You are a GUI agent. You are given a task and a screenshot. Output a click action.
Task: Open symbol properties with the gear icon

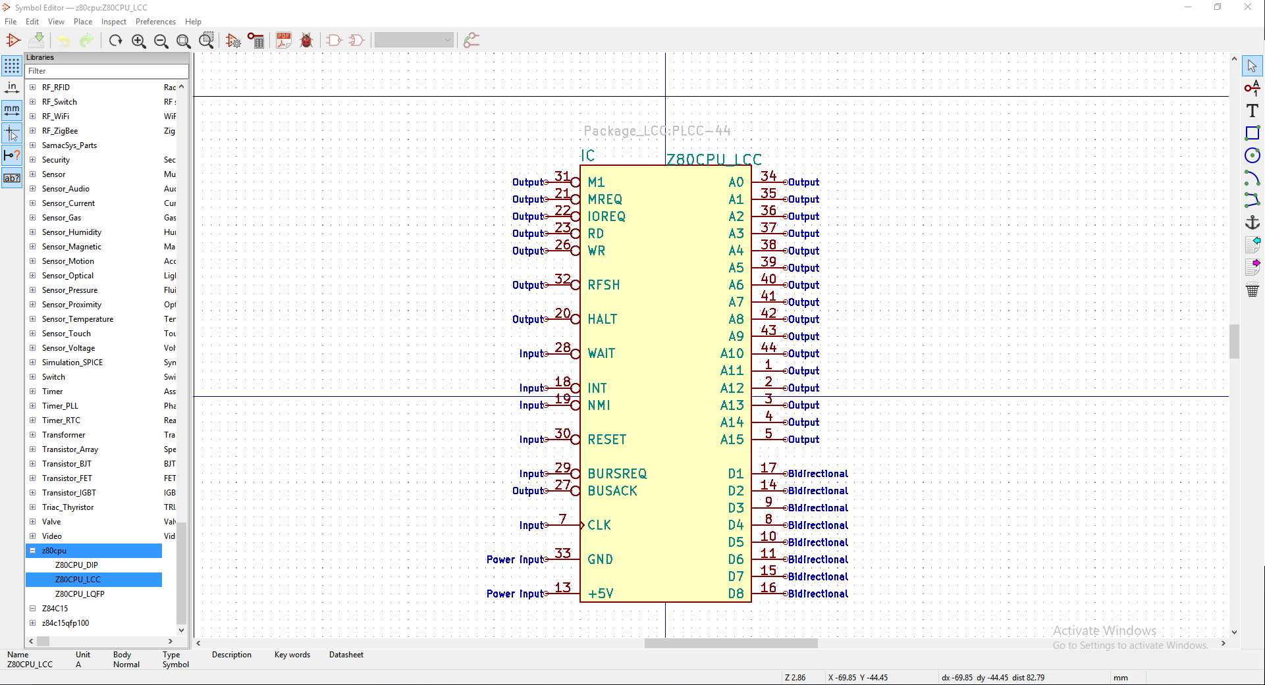[x=233, y=41]
